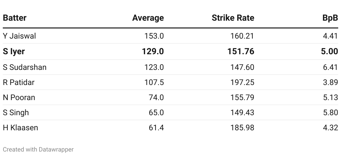This screenshot has width=341, height=156.
Task: Click the Strike Rate column header
Action: pos(233,18)
